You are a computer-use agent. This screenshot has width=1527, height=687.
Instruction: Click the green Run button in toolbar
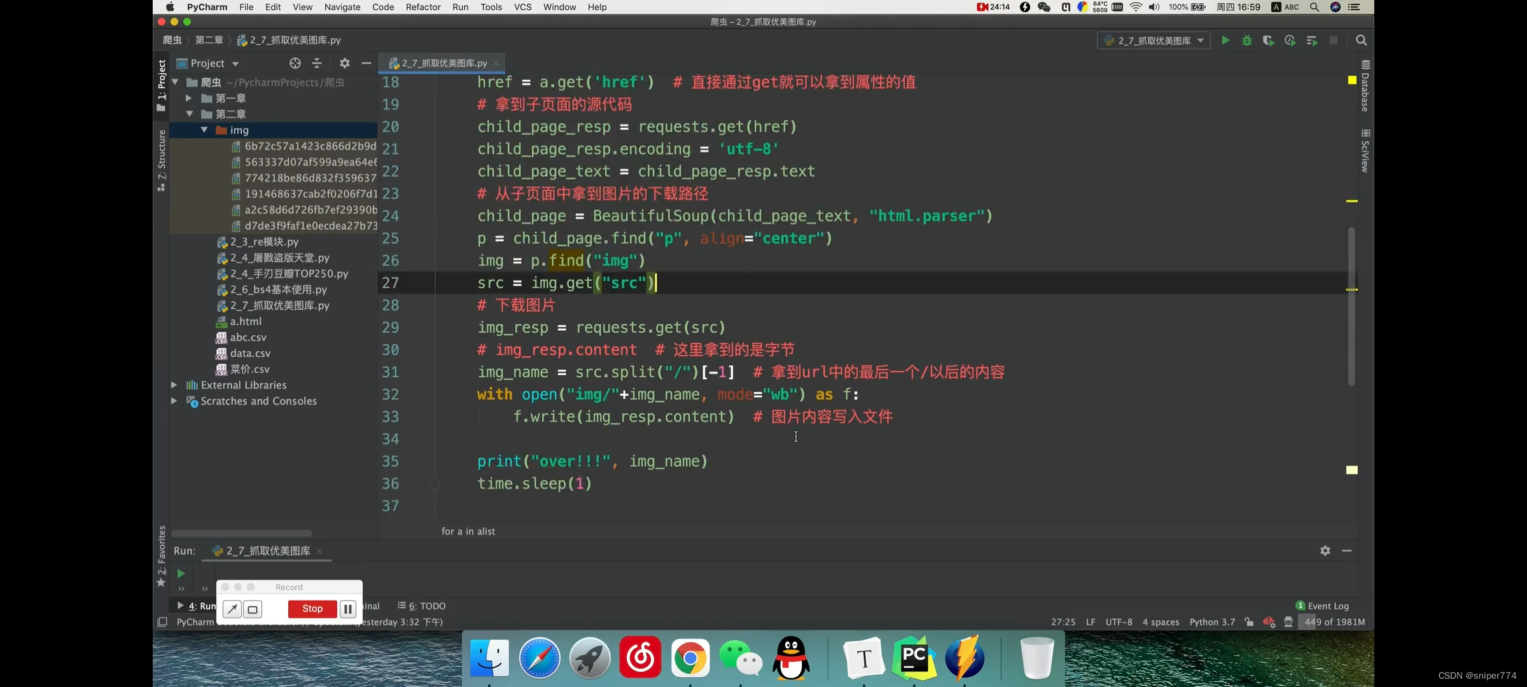point(1225,41)
